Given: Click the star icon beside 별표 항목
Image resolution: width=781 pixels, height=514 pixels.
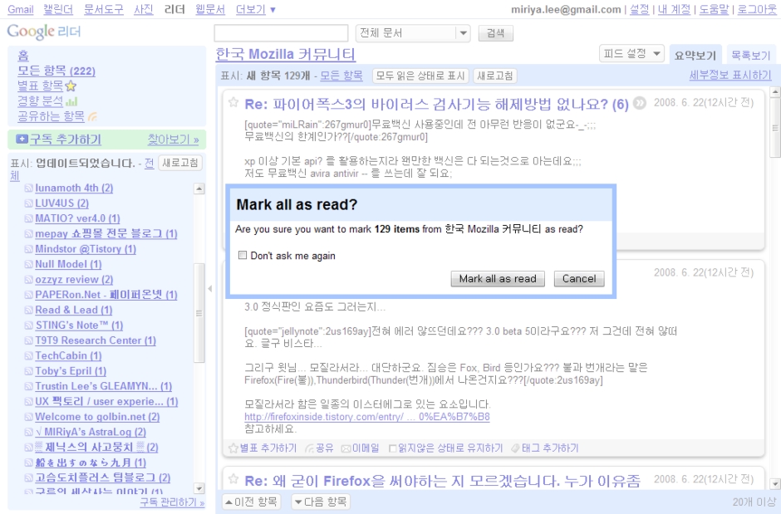Looking at the screenshot, I should coord(71,86).
